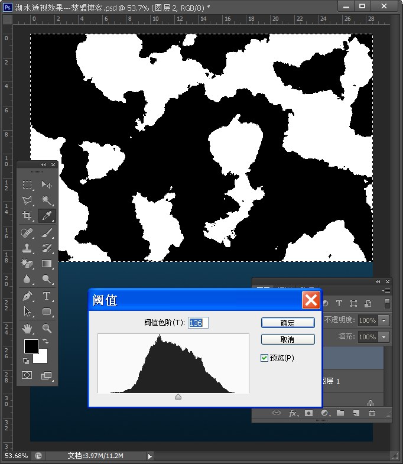Select the Eyedropper tool
Screen dimensions: 403x464
[x=47, y=215]
